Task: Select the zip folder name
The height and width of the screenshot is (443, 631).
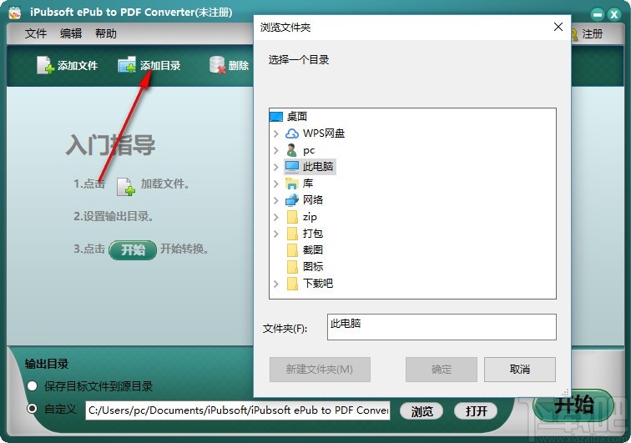Action: [310, 217]
